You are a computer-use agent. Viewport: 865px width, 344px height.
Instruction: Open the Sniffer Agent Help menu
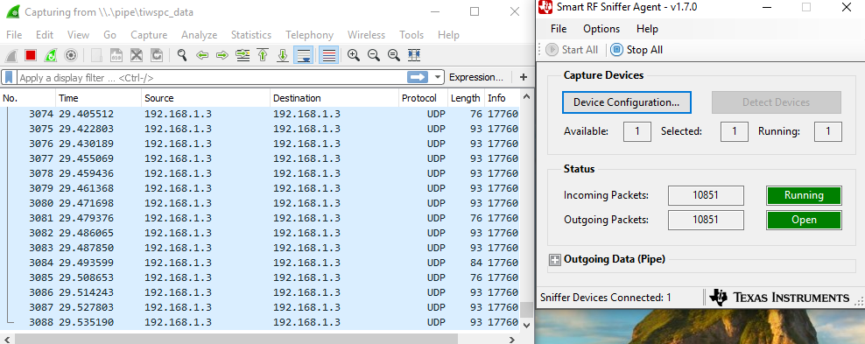[647, 29]
